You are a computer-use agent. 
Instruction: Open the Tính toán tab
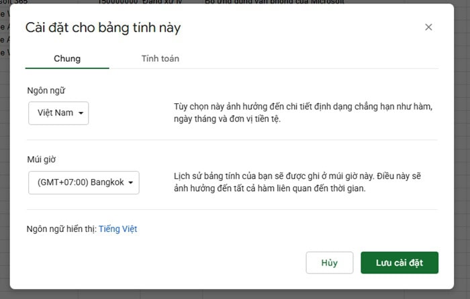pos(160,59)
